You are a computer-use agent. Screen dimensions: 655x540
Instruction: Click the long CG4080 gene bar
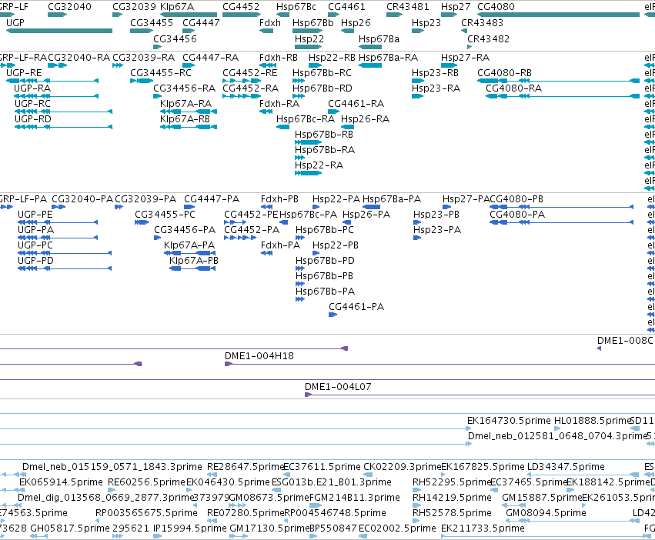(558, 15)
